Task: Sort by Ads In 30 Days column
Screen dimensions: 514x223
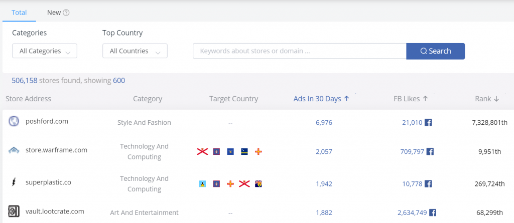Action: click(321, 99)
